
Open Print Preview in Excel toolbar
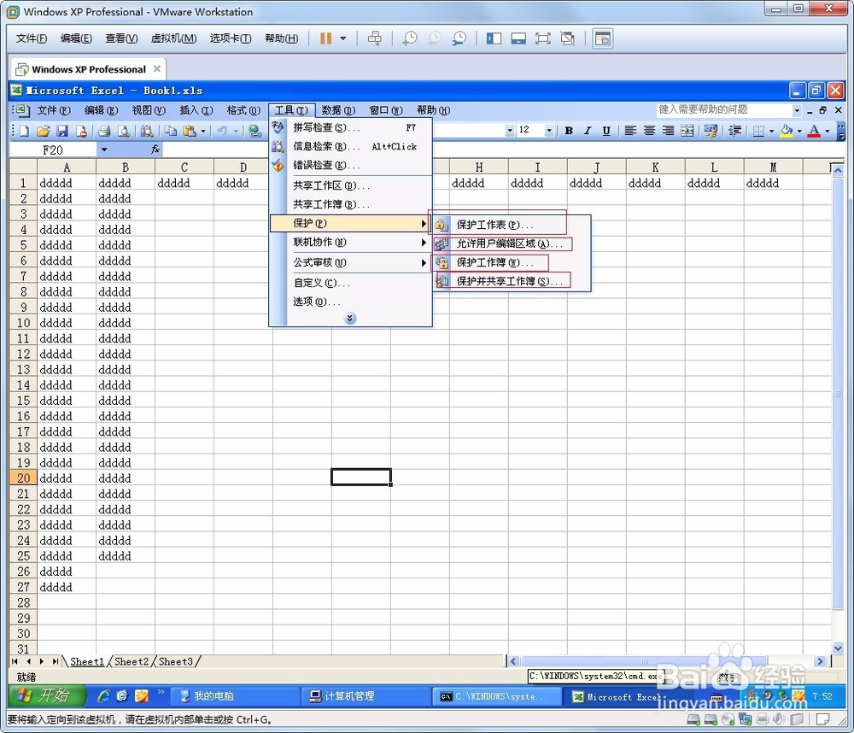click(x=124, y=131)
